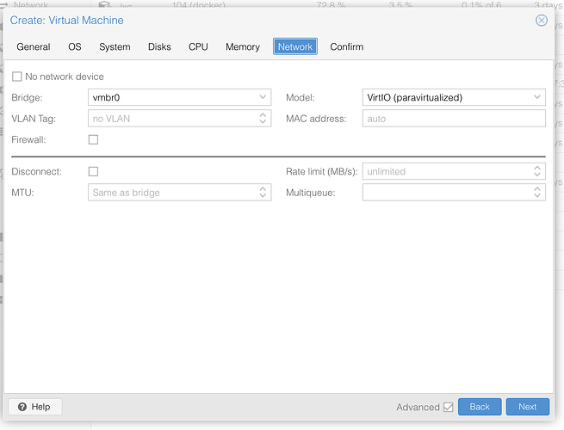Open the Confirm tab
Screen dimensions: 564x430
[x=347, y=46]
